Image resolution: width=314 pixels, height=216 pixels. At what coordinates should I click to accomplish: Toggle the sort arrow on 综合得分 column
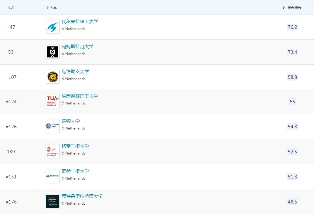click(x=283, y=8)
